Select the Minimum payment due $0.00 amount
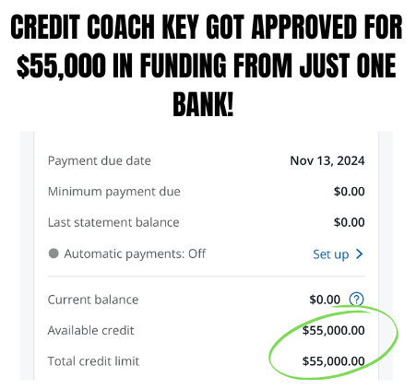Viewport: 416px width, 389px height. coord(350,192)
